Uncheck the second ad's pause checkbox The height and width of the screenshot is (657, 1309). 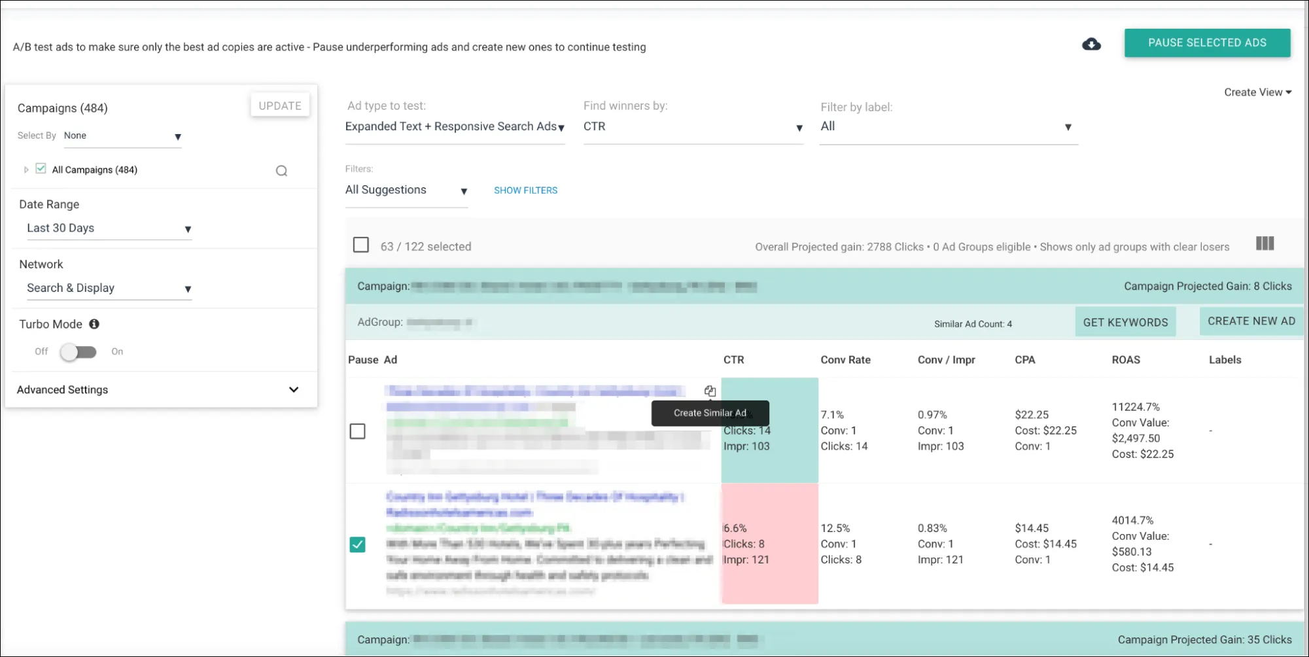click(x=357, y=544)
